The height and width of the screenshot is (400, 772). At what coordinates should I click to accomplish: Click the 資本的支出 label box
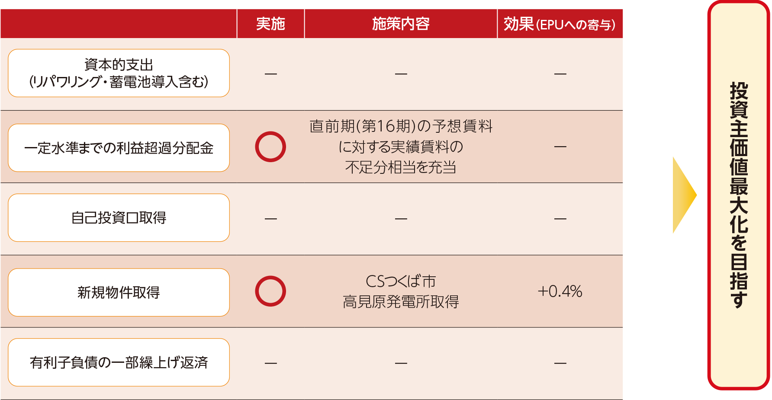pos(119,73)
